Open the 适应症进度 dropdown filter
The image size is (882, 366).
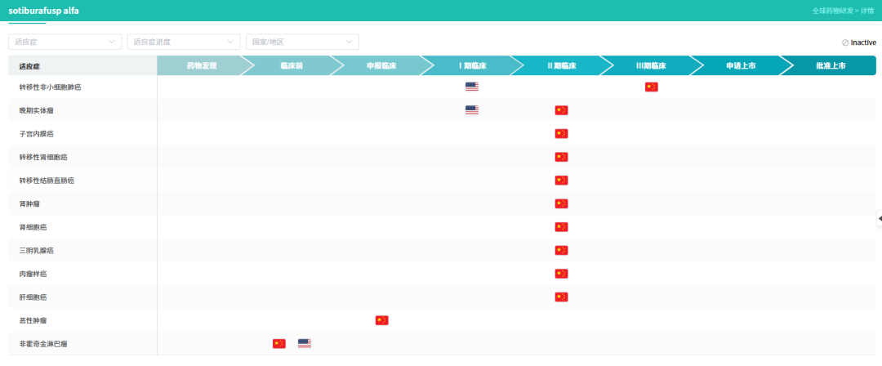(x=184, y=42)
